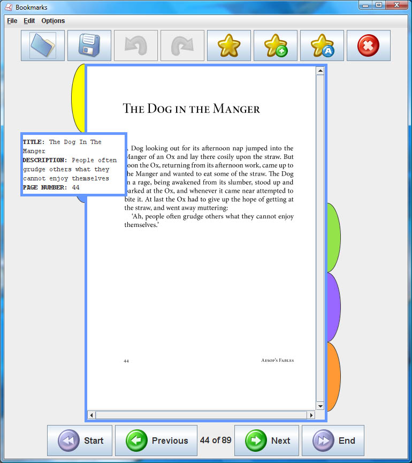The image size is (412, 463).
Task: Select the green bookmark tab
Action: pyautogui.click(x=333, y=238)
